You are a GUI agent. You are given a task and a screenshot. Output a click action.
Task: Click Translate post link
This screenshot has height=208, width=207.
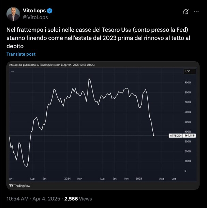click(21, 54)
